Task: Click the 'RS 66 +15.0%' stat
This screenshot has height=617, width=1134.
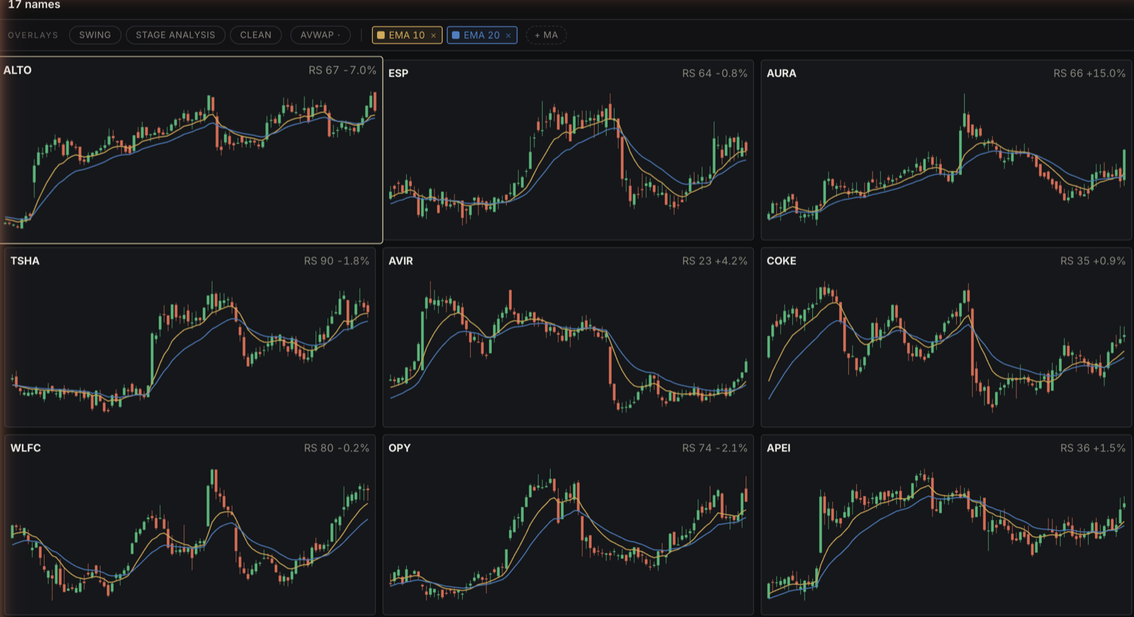Action: (1089, 73)
